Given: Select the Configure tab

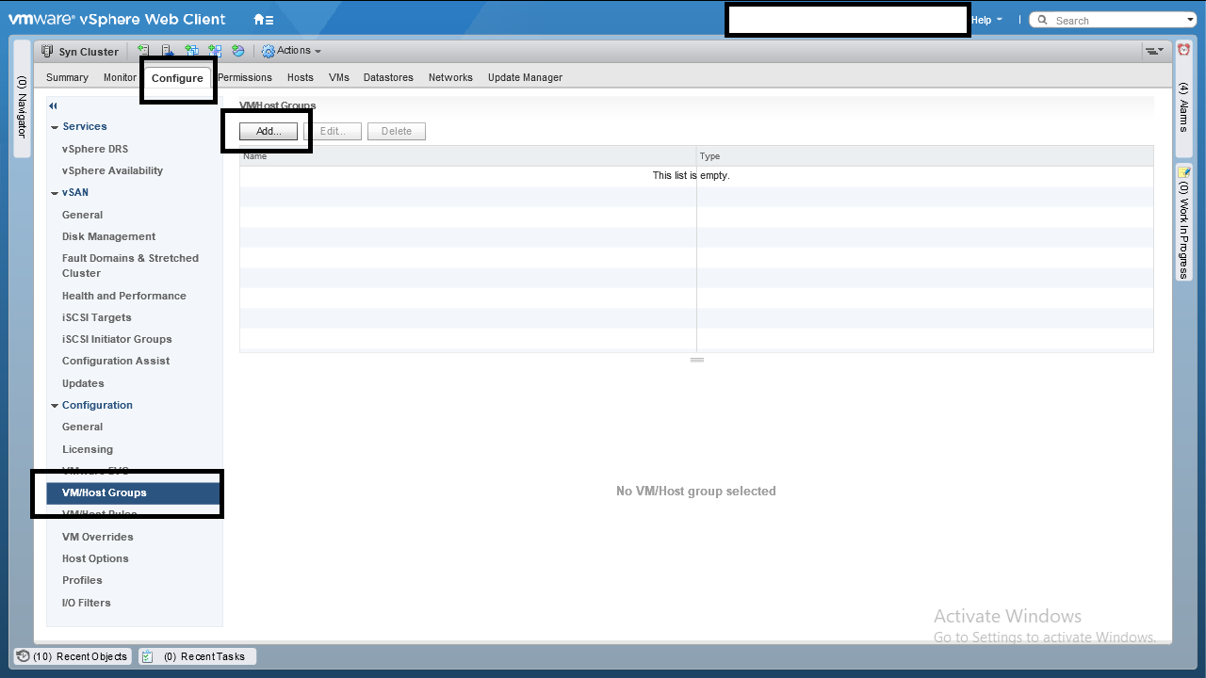Looking at the screenshot, I should point(177,78).
